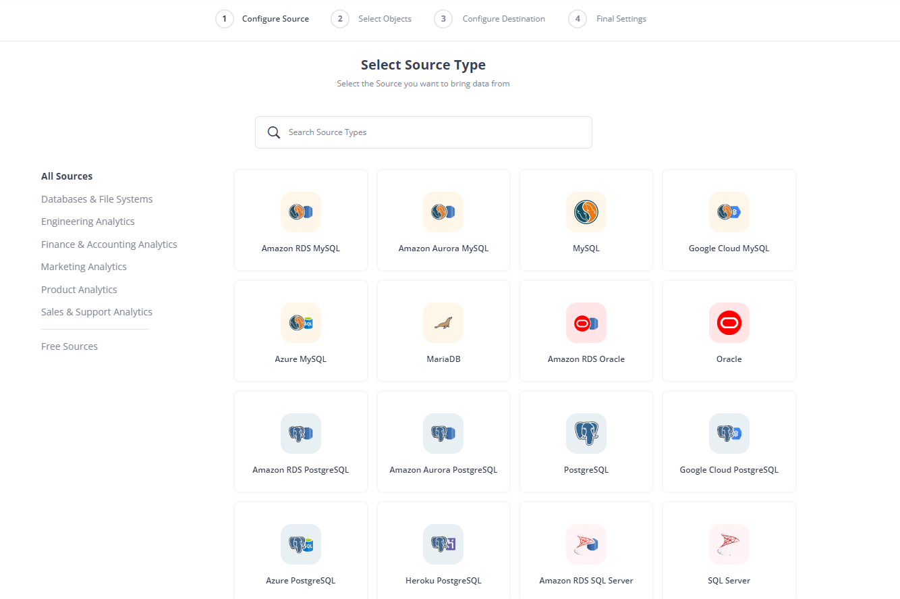The width and height of the screenshot is (900, 599).
Task: Filter by Sales & Support Analytics
Action: (96, 312)
